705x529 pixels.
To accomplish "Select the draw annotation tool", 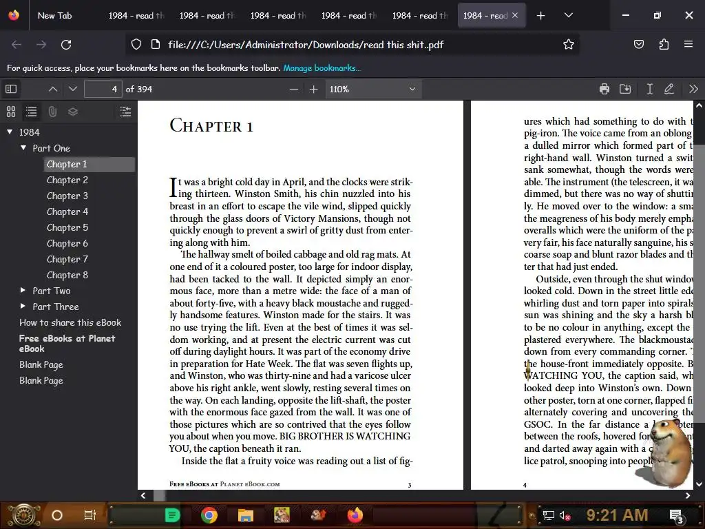I will [669, 89].
